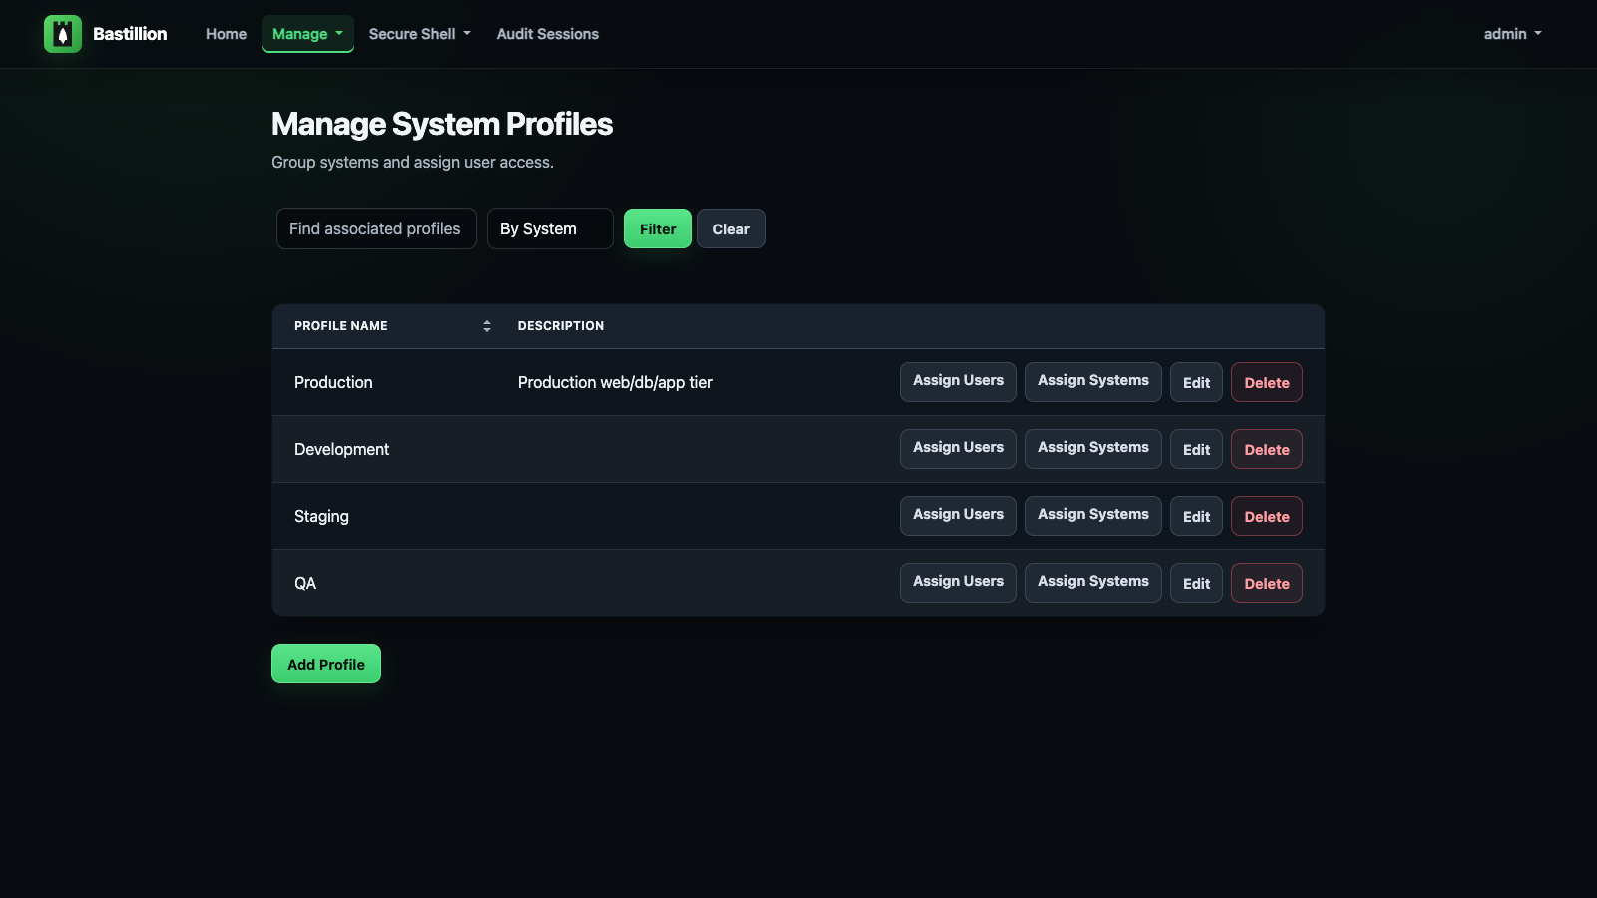Open Audit Sessions page
Screen dimensions: 1597x898
(x=548, y=34)
